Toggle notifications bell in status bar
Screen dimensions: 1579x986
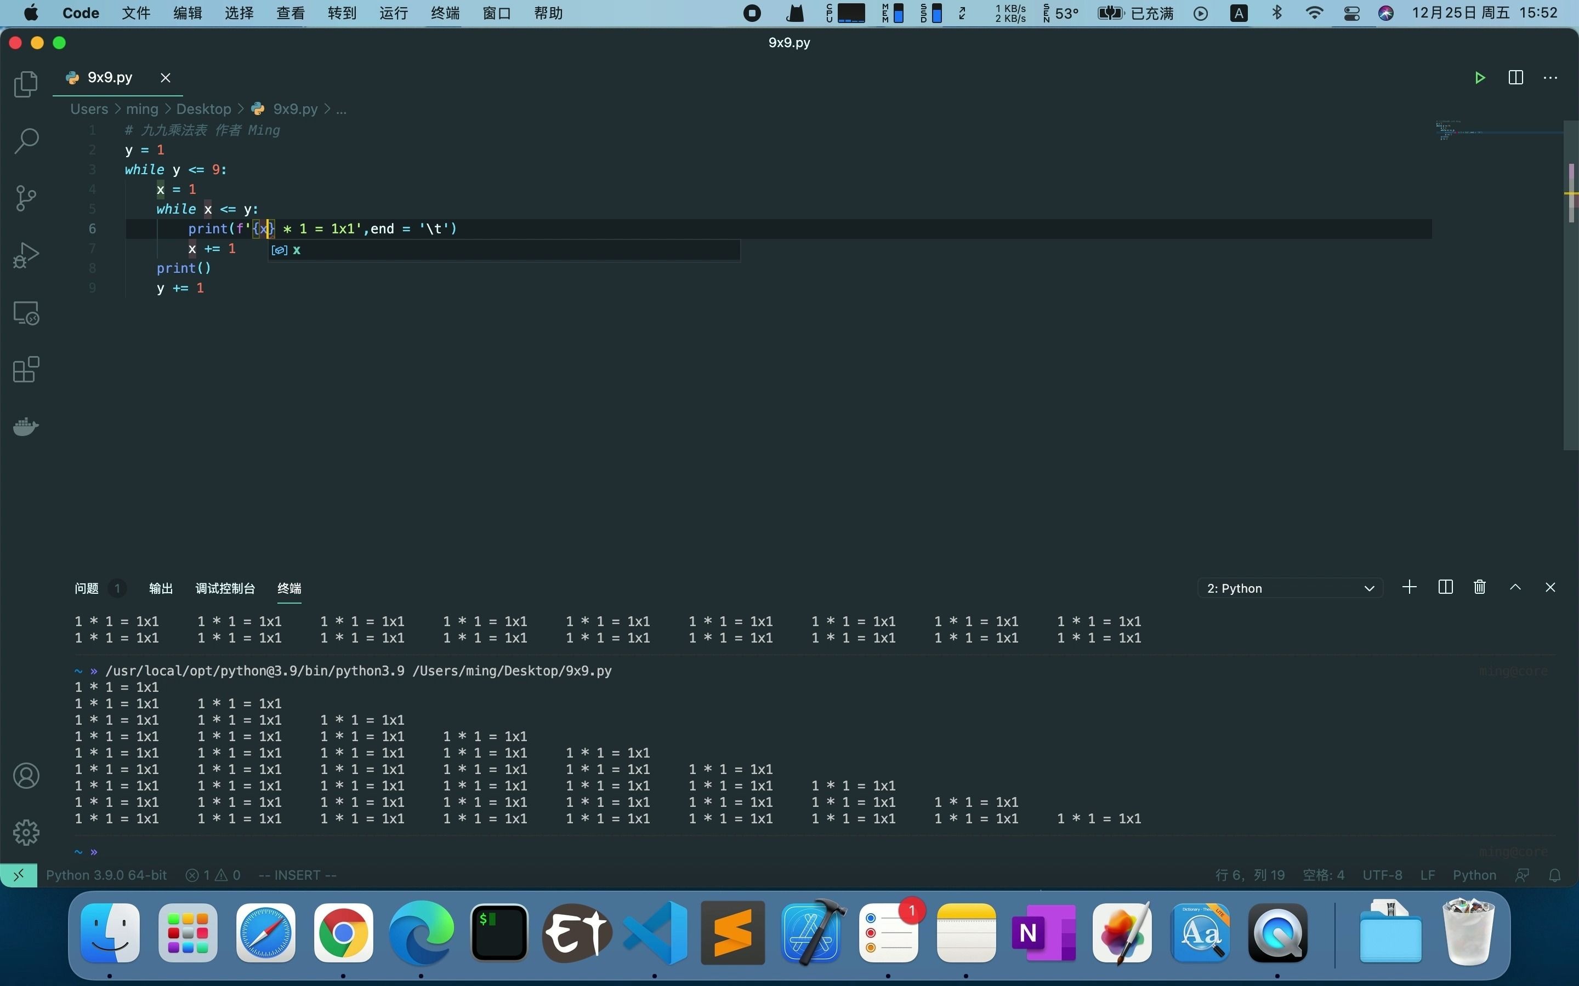coord(1555,875)
